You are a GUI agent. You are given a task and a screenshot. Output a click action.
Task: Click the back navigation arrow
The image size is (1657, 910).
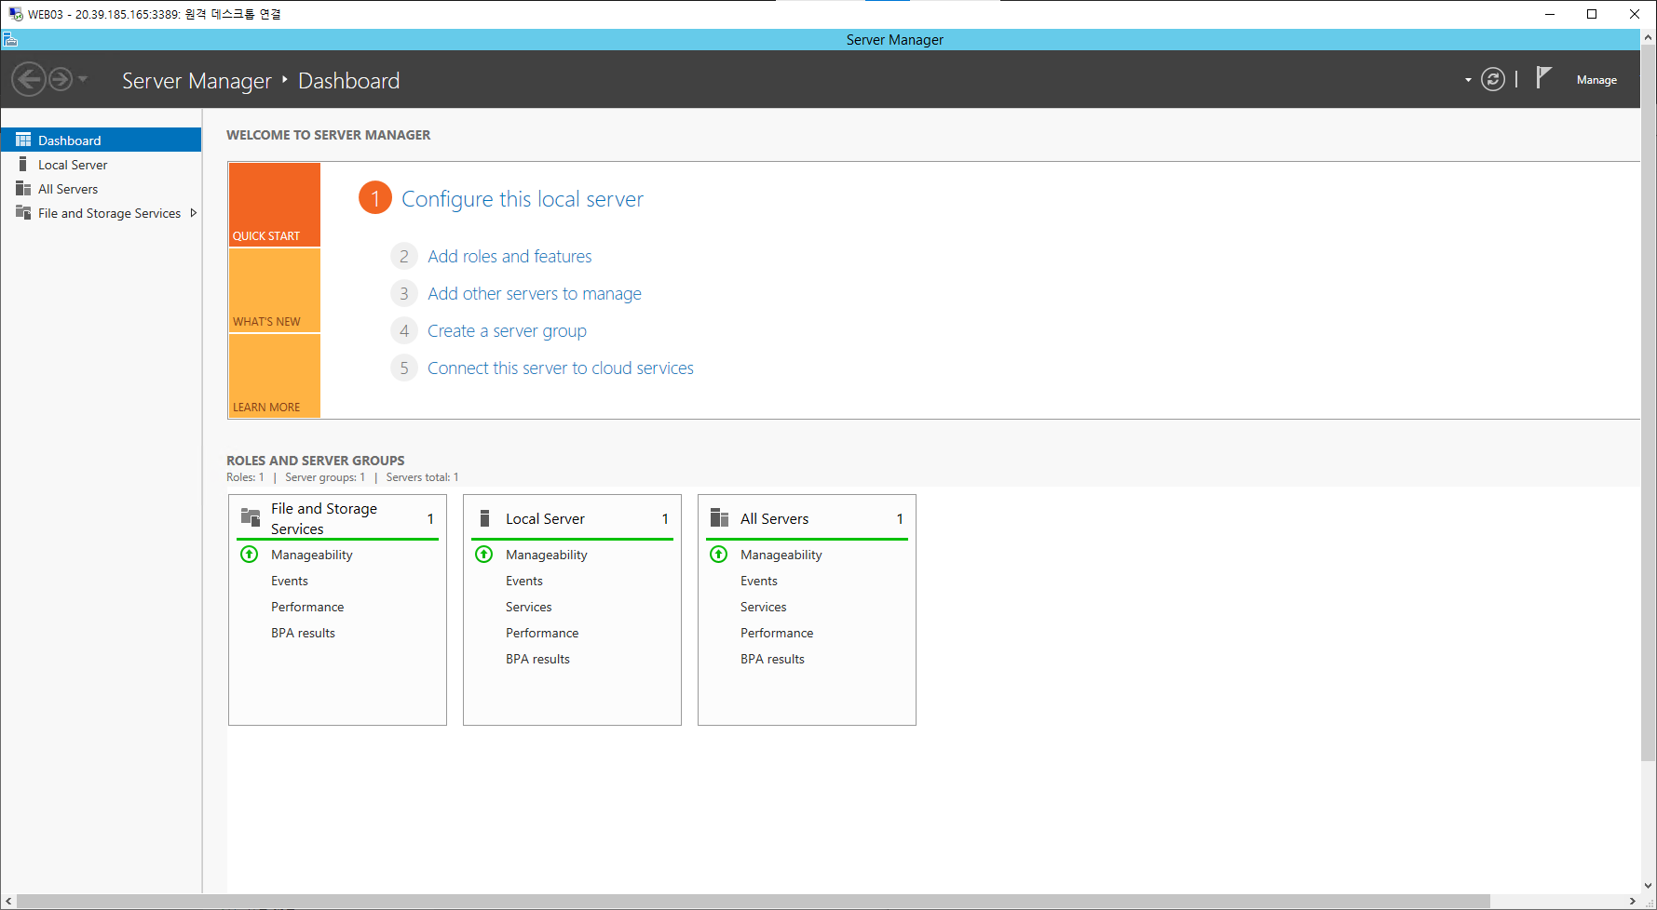pyautogui.click(x=29, y=79)
